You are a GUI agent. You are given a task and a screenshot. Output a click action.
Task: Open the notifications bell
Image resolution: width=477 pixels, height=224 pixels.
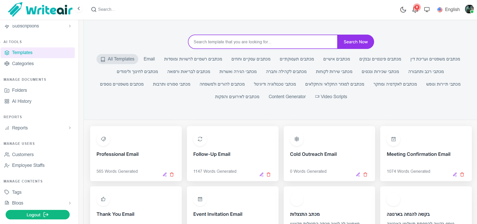tap(415, 9)
